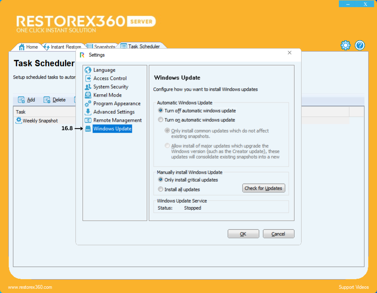Click the Windows Update drive icon

(88, 129)
